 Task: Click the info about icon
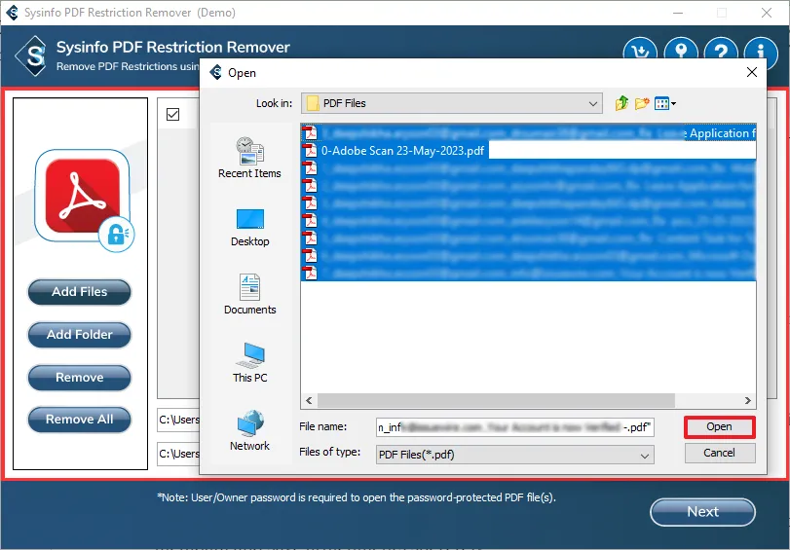click(761, 53)
